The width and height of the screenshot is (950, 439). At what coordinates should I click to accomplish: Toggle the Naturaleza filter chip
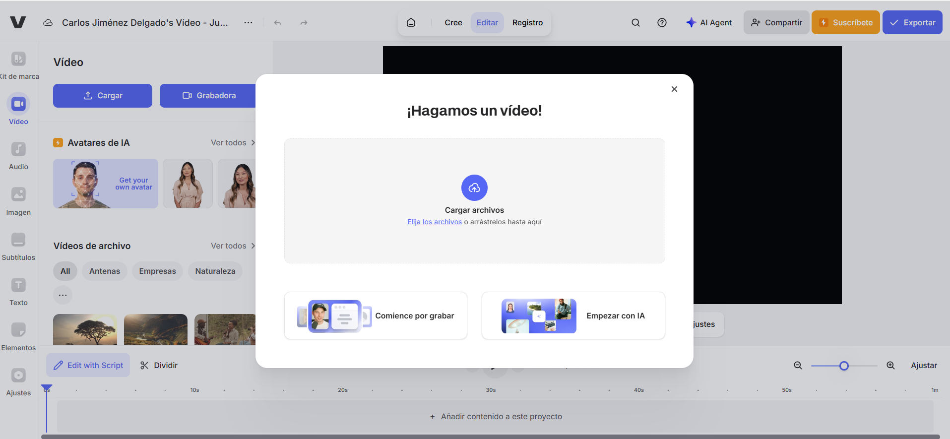215,271
